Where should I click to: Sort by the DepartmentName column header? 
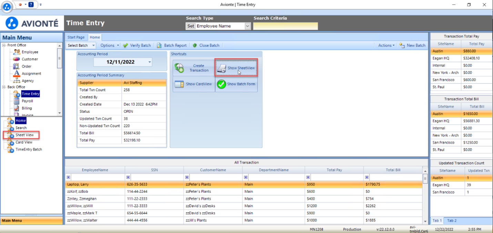(274, 170)
